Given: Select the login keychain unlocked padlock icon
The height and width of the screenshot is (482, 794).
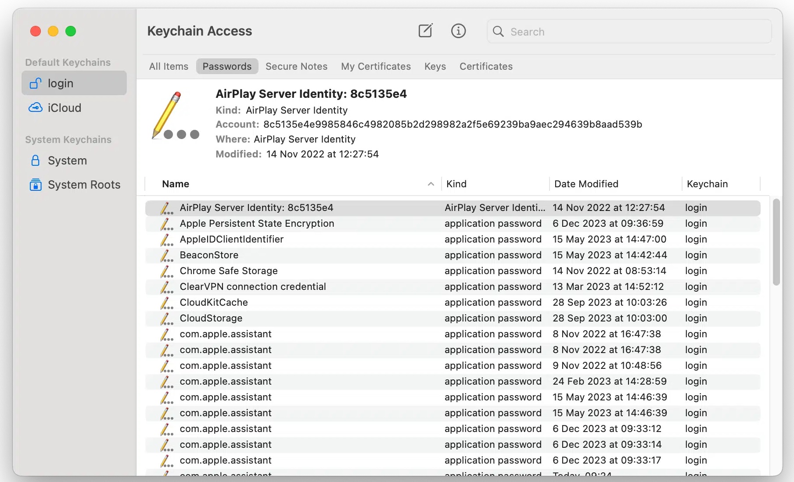Looking at the screenshot, I should [x=36, y=83].
